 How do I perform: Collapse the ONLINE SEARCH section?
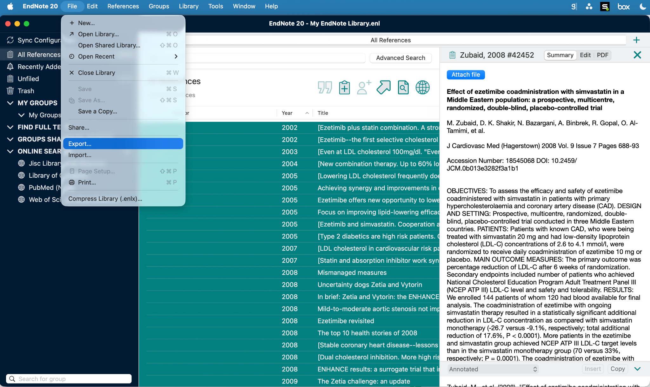(x=10, y=151)
